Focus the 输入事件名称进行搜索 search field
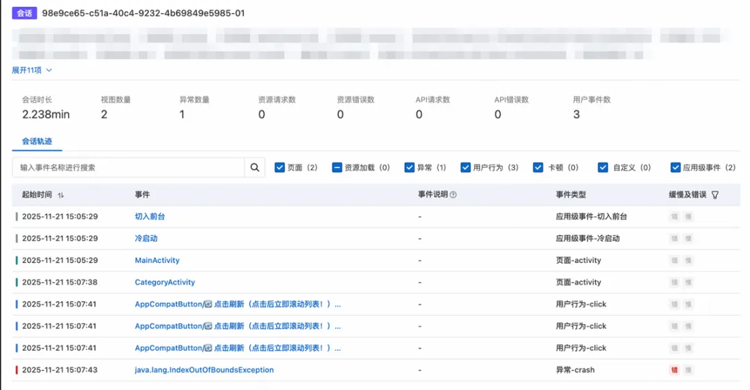The width and height of the screenshot is (750, 390). 128,167
